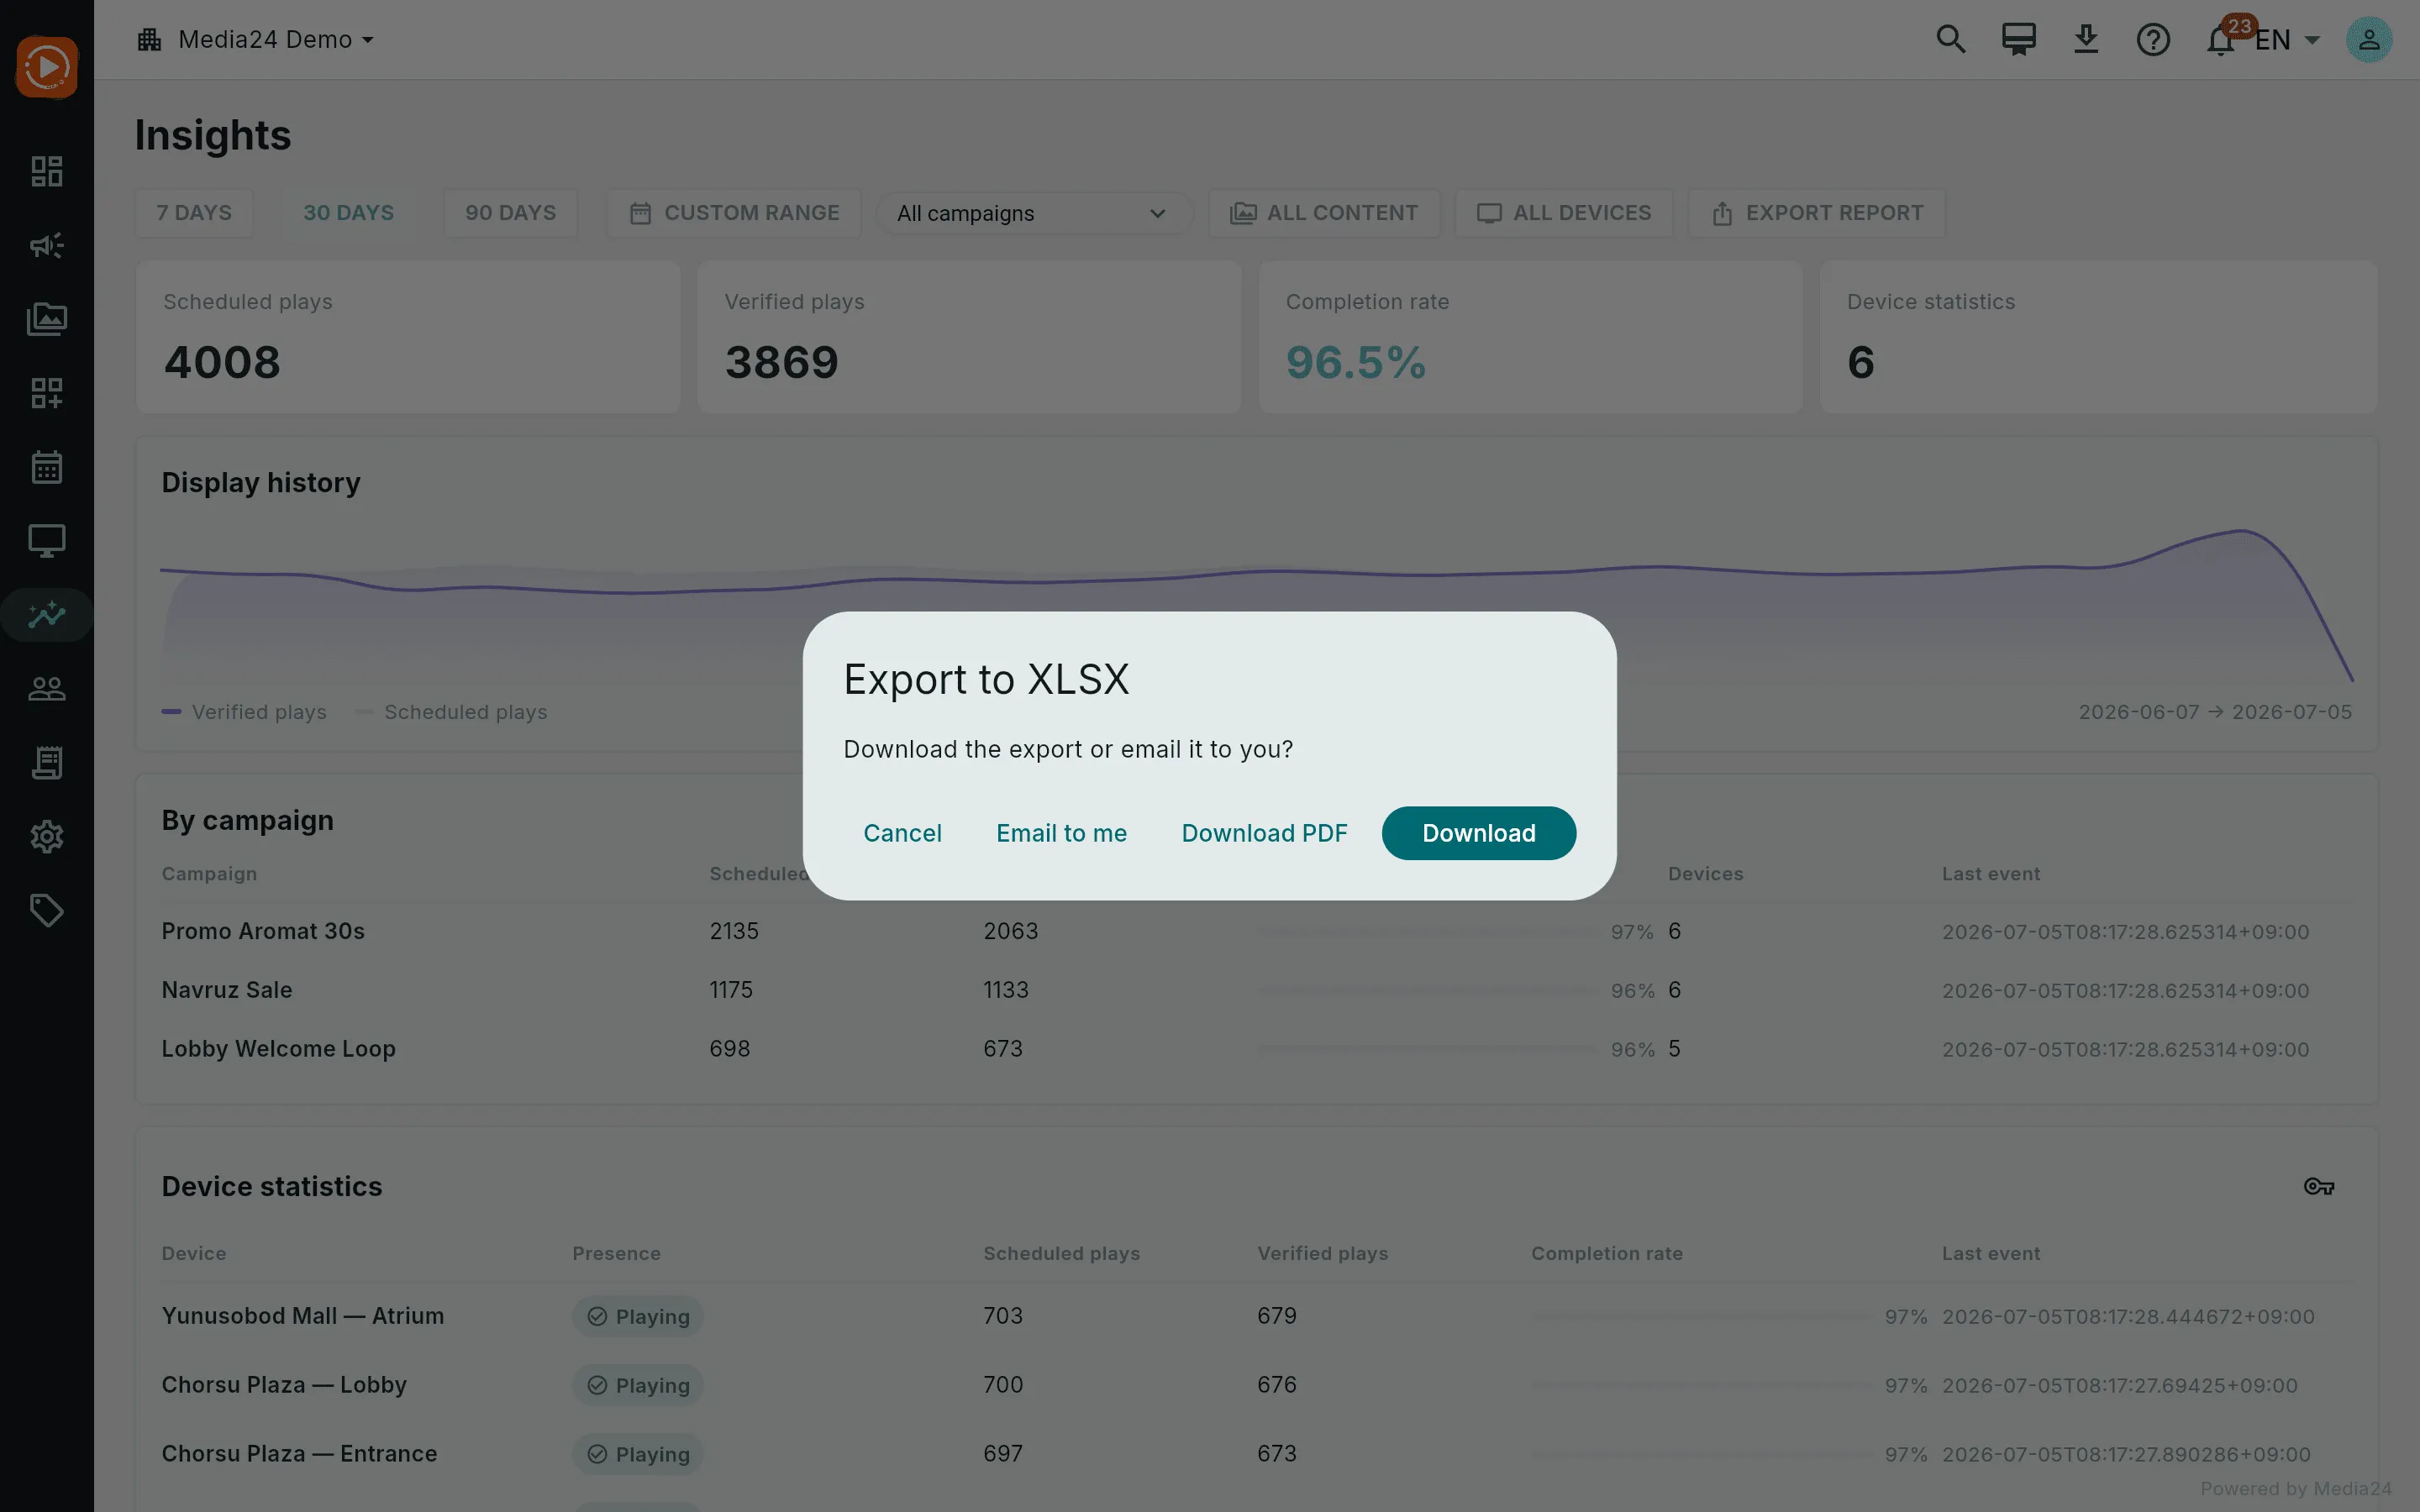Click the Chorsu Plaza — Entrance device
The width and height of the screenshot is (2420, 1512).
click(x=299, y=1454)
